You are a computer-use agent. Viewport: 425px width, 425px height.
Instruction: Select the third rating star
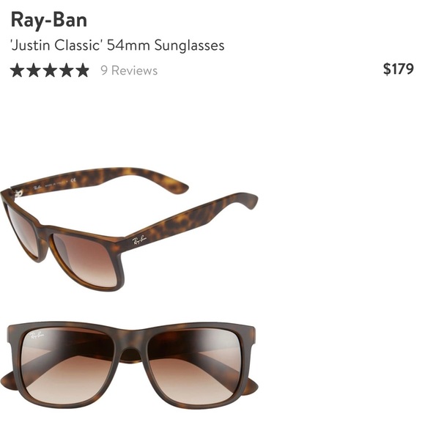coord(50,70)
